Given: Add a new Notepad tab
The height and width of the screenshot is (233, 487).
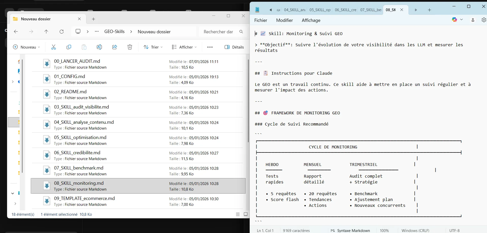Looking at the screenshot, I should click(429, 10).
